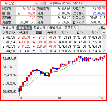107x101 pixels.
Task: Click the blue down-arrow in 21/04/30 row
Action: [x=34, y=51]
